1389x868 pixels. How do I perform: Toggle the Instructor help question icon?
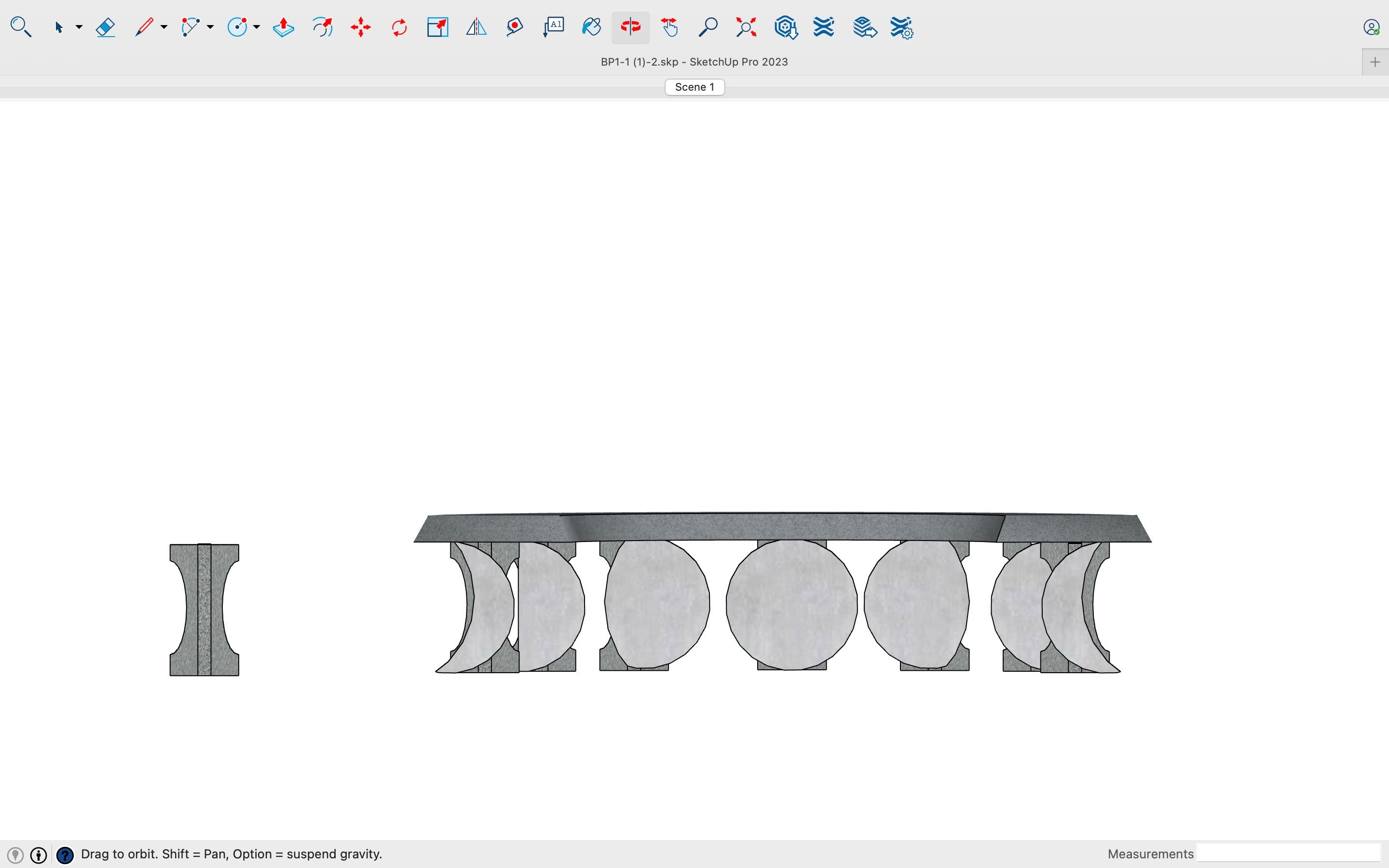pyautogui.click(x=65, y=855)
